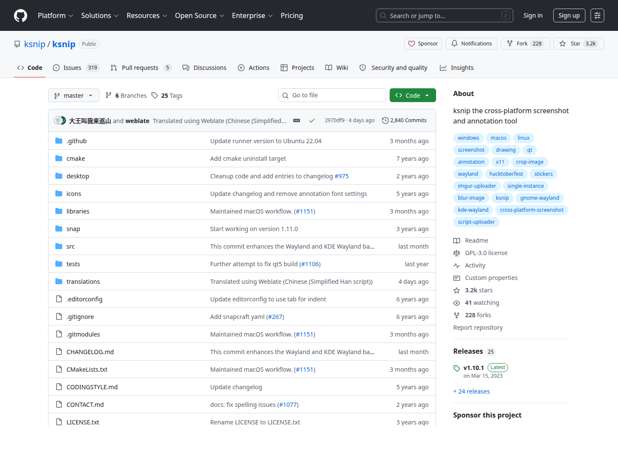Viewport: 618px width, 463px height.
Task: Open commit 2970df9 hash link
Action: (x=335, y=120)
